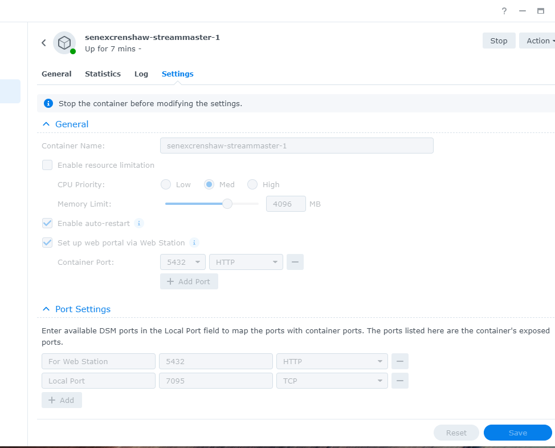Click the back arrow beside container icon

point(43,43)
